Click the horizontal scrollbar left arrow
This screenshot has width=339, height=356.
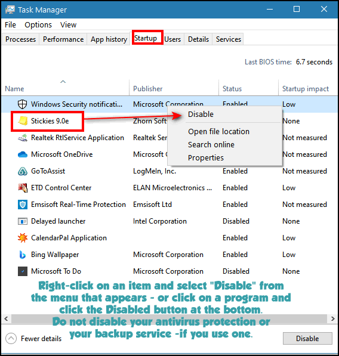click(6, 319)
